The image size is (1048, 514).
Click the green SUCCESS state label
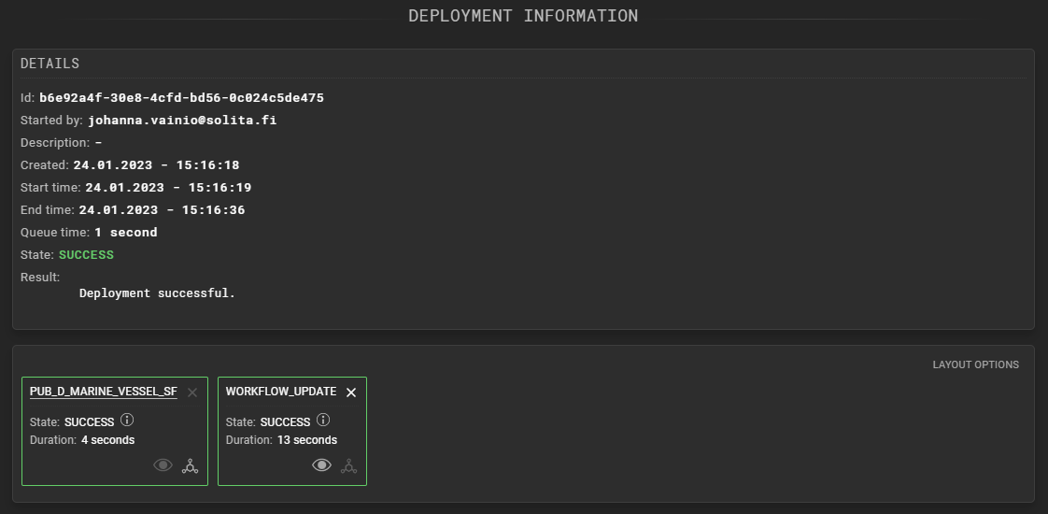tap(86, 254)
